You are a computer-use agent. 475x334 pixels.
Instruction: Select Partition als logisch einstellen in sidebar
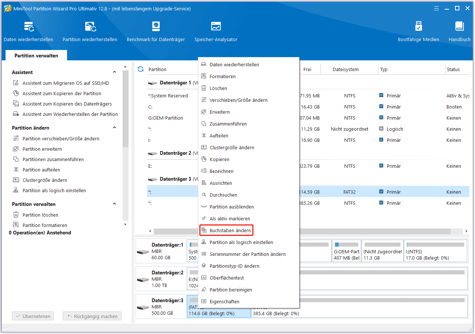pyautogui.click(x=54, y=191)
